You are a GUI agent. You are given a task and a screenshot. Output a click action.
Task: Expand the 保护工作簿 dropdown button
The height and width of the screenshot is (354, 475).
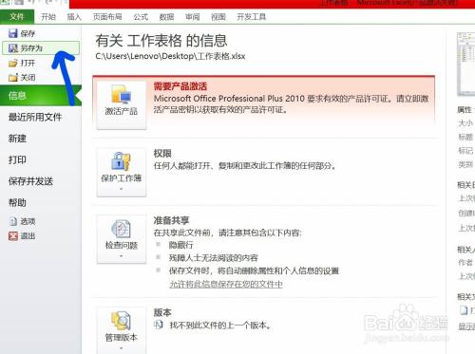122,173
